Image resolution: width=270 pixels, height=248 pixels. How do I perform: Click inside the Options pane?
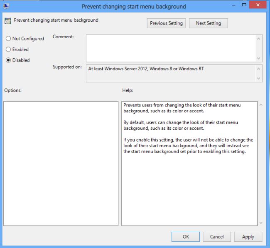pyautogui.click(x=61, y=163)
